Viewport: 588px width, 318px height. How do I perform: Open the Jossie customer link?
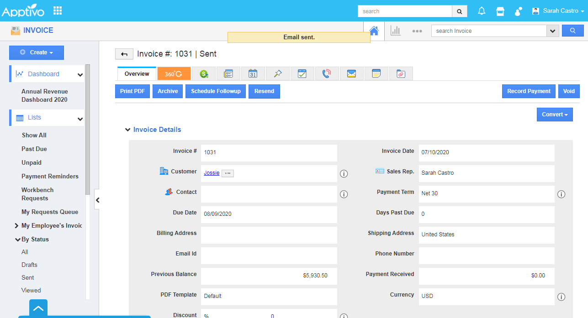(x=212, y=173)
